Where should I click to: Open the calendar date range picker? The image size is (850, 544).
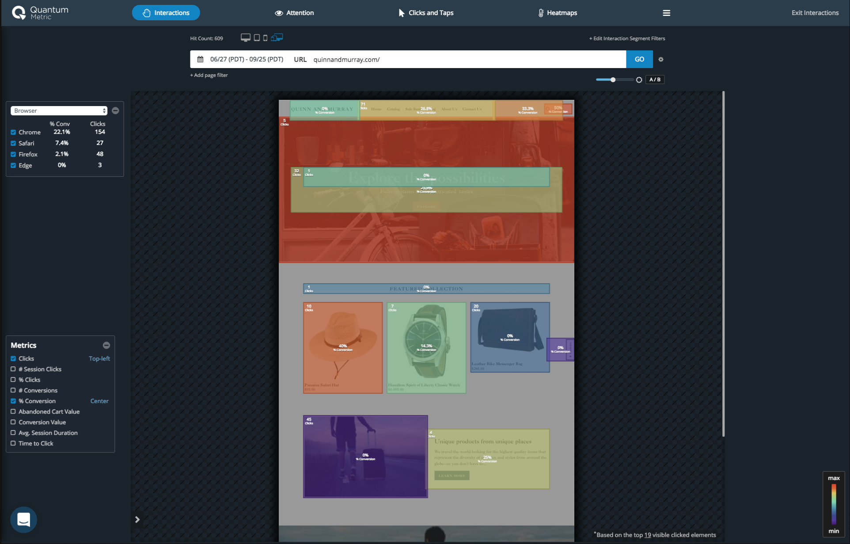click(201, 59)
